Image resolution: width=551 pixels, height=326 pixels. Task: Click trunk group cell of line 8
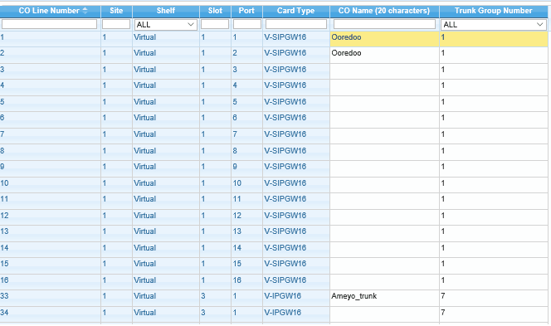click(494, 151)
